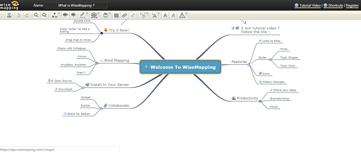Add a link to the topic
Screen dimensions: 361x152
124,15
